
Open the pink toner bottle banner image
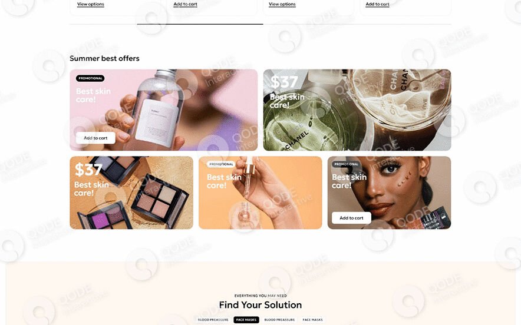click(163, 110)
